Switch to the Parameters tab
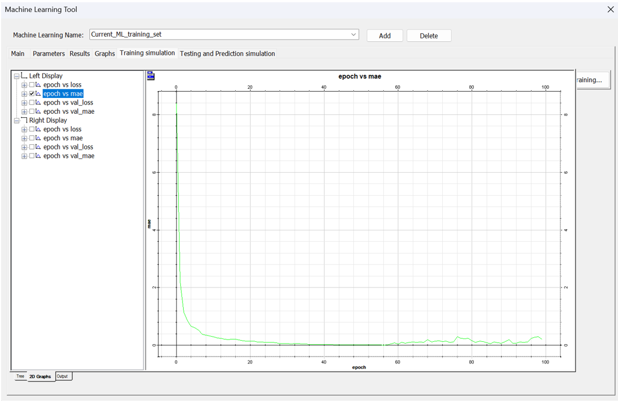The height and width of the screenshot is (403, 618). coord(49,54)
